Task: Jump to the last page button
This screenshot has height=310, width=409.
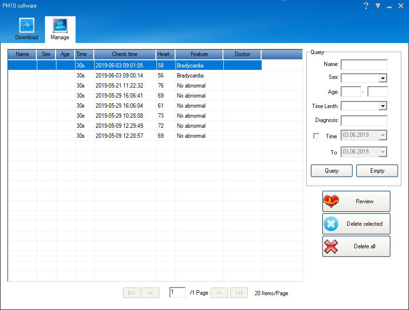Action: pos(239,293)
